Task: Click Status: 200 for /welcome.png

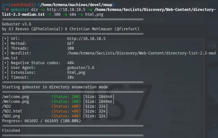Action: [x=66, y=97]
